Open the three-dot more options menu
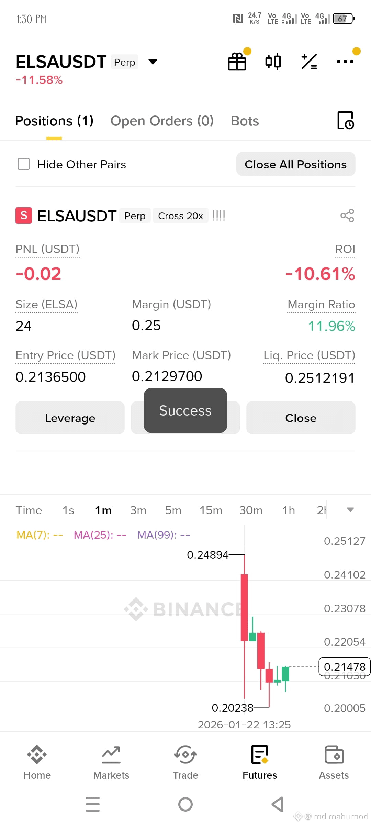The height and width of the screenshot is (825, 371). [x=345, y=62]
